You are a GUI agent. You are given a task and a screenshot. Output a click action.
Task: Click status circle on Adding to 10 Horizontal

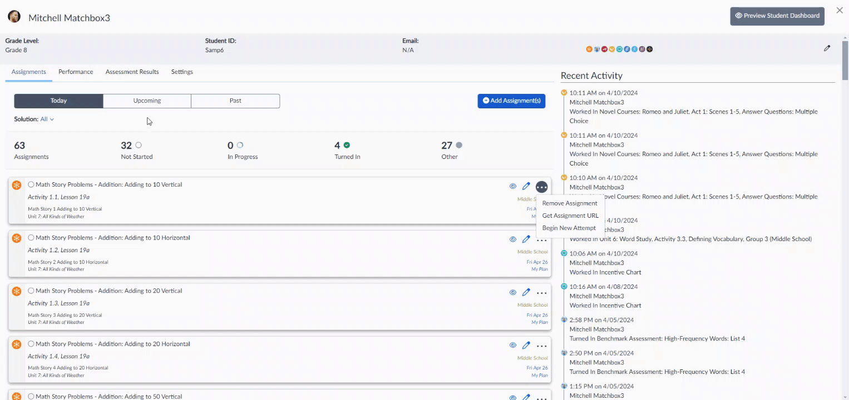(x=31, y=238)
